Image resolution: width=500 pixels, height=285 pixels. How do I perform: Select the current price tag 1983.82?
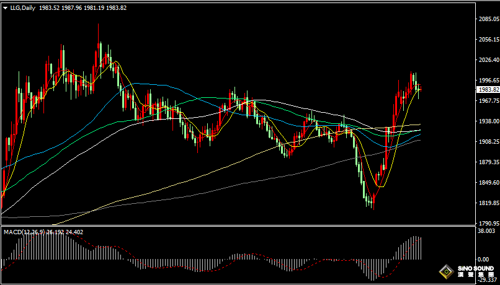click(489, 89)
